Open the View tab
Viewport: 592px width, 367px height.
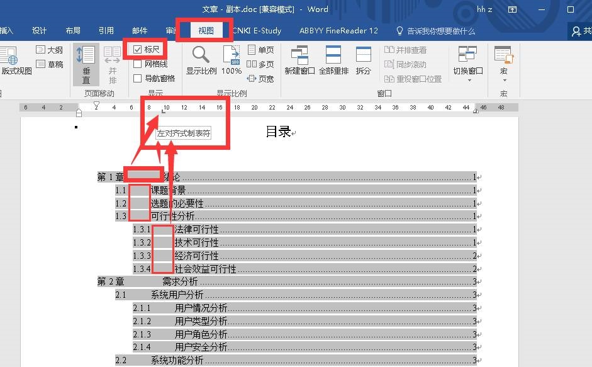(x=206, y=31)
